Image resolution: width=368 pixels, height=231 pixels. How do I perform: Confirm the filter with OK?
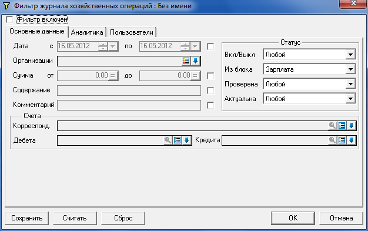click(x=293, y=218)
